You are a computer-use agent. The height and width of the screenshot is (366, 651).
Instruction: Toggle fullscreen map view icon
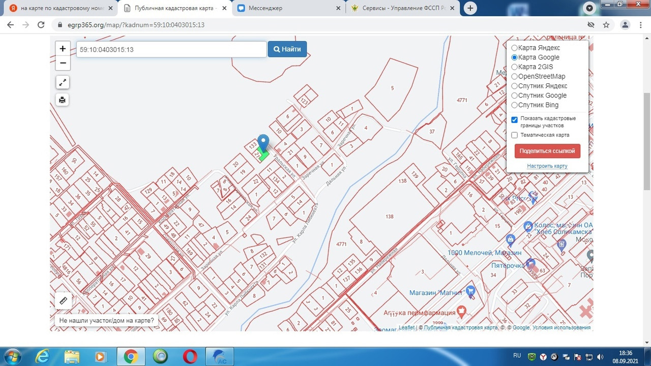coord(63,82)
